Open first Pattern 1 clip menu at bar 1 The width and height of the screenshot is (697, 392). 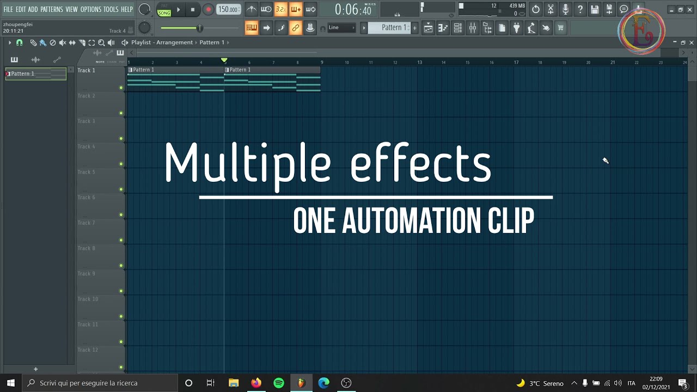[130, 70]
